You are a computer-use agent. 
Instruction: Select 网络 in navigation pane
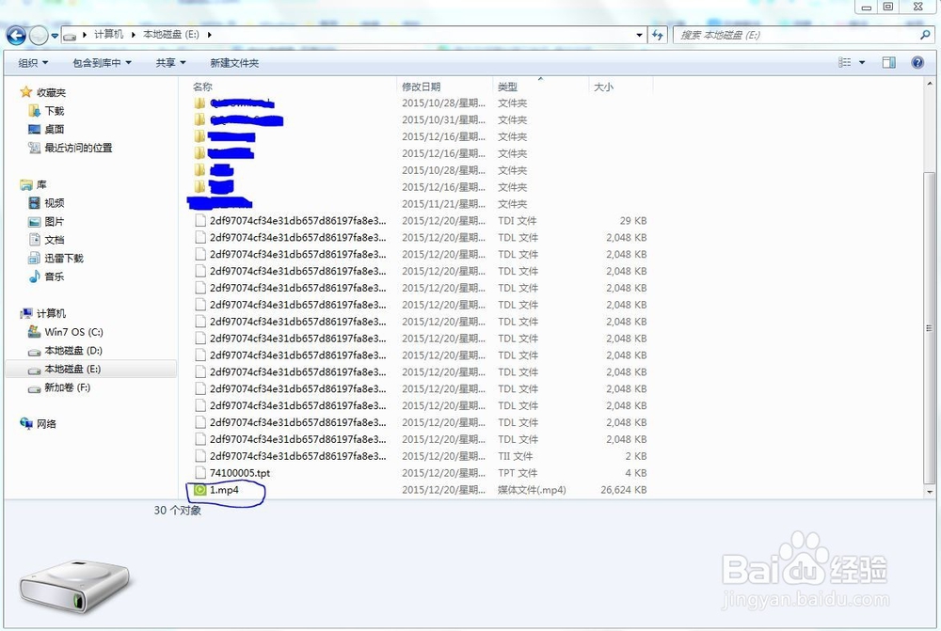click(x=46, y=424)
